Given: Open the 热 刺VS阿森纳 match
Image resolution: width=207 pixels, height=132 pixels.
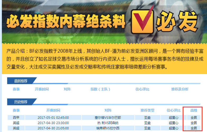Looking at the screenshot, I should 108,123.
